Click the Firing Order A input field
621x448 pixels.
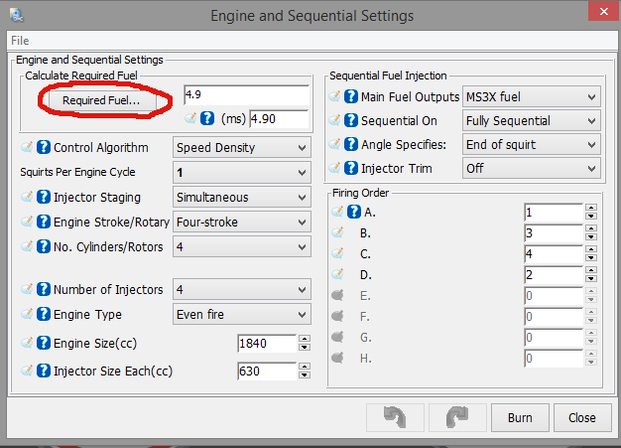[x=553, y=212]
